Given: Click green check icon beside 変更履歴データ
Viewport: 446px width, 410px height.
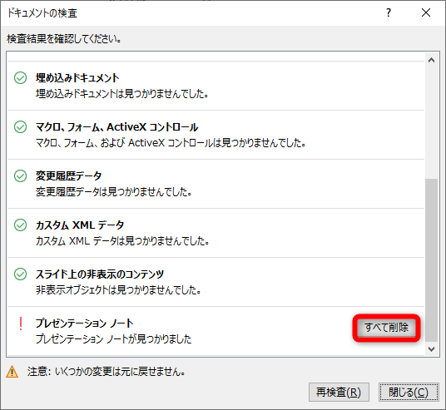Looking at the screenshot, I should click(x=21, y=176).
